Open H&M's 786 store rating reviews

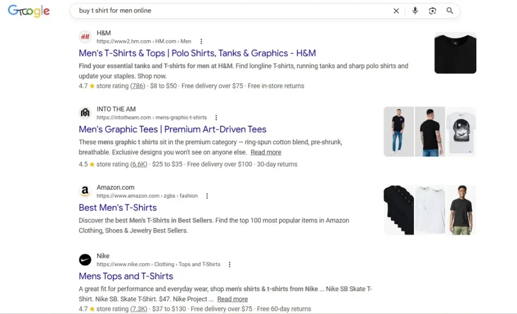(137, 86)
